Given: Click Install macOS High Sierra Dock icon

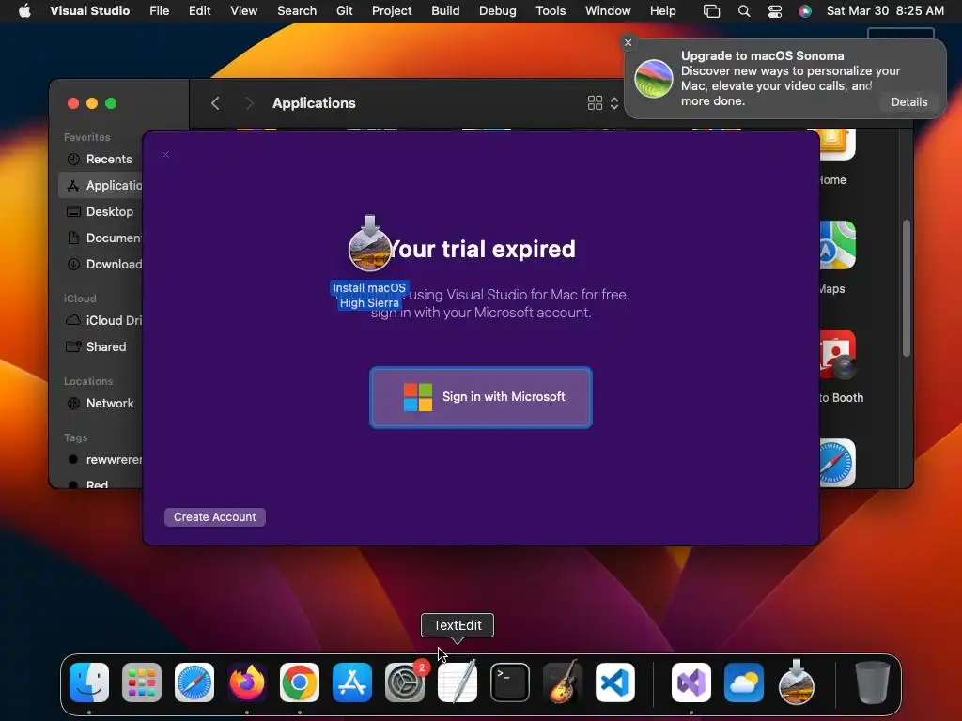Looking at the screenshot, I should click(797, 683).
